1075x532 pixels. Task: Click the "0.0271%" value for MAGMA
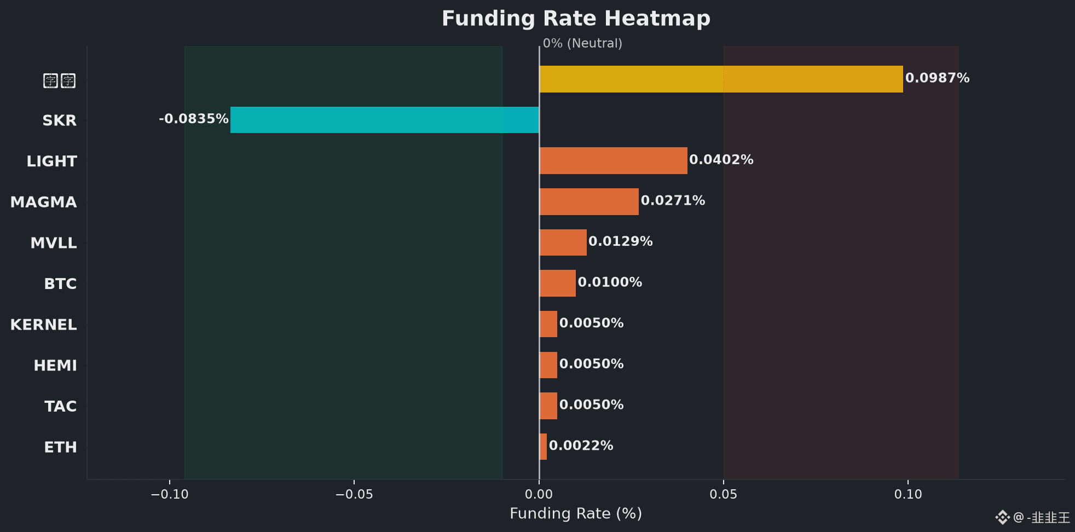pos(673,200)
